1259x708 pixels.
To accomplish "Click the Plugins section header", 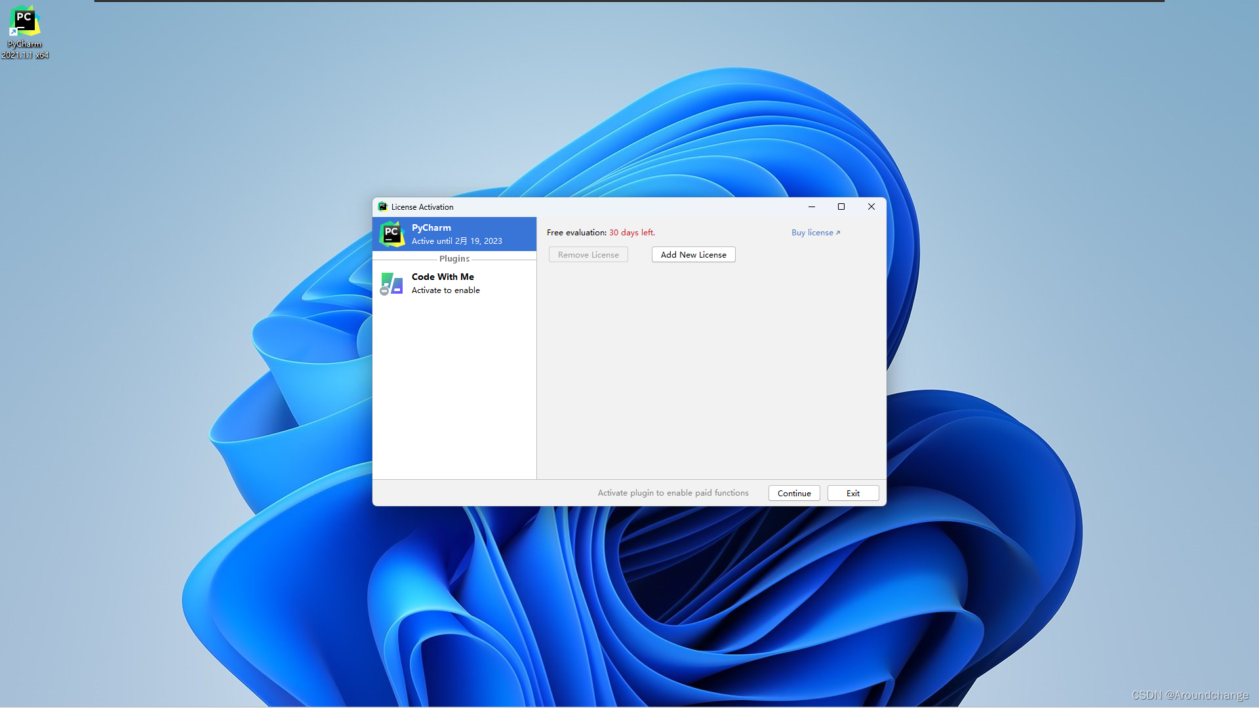I will (x=454, y=259).
